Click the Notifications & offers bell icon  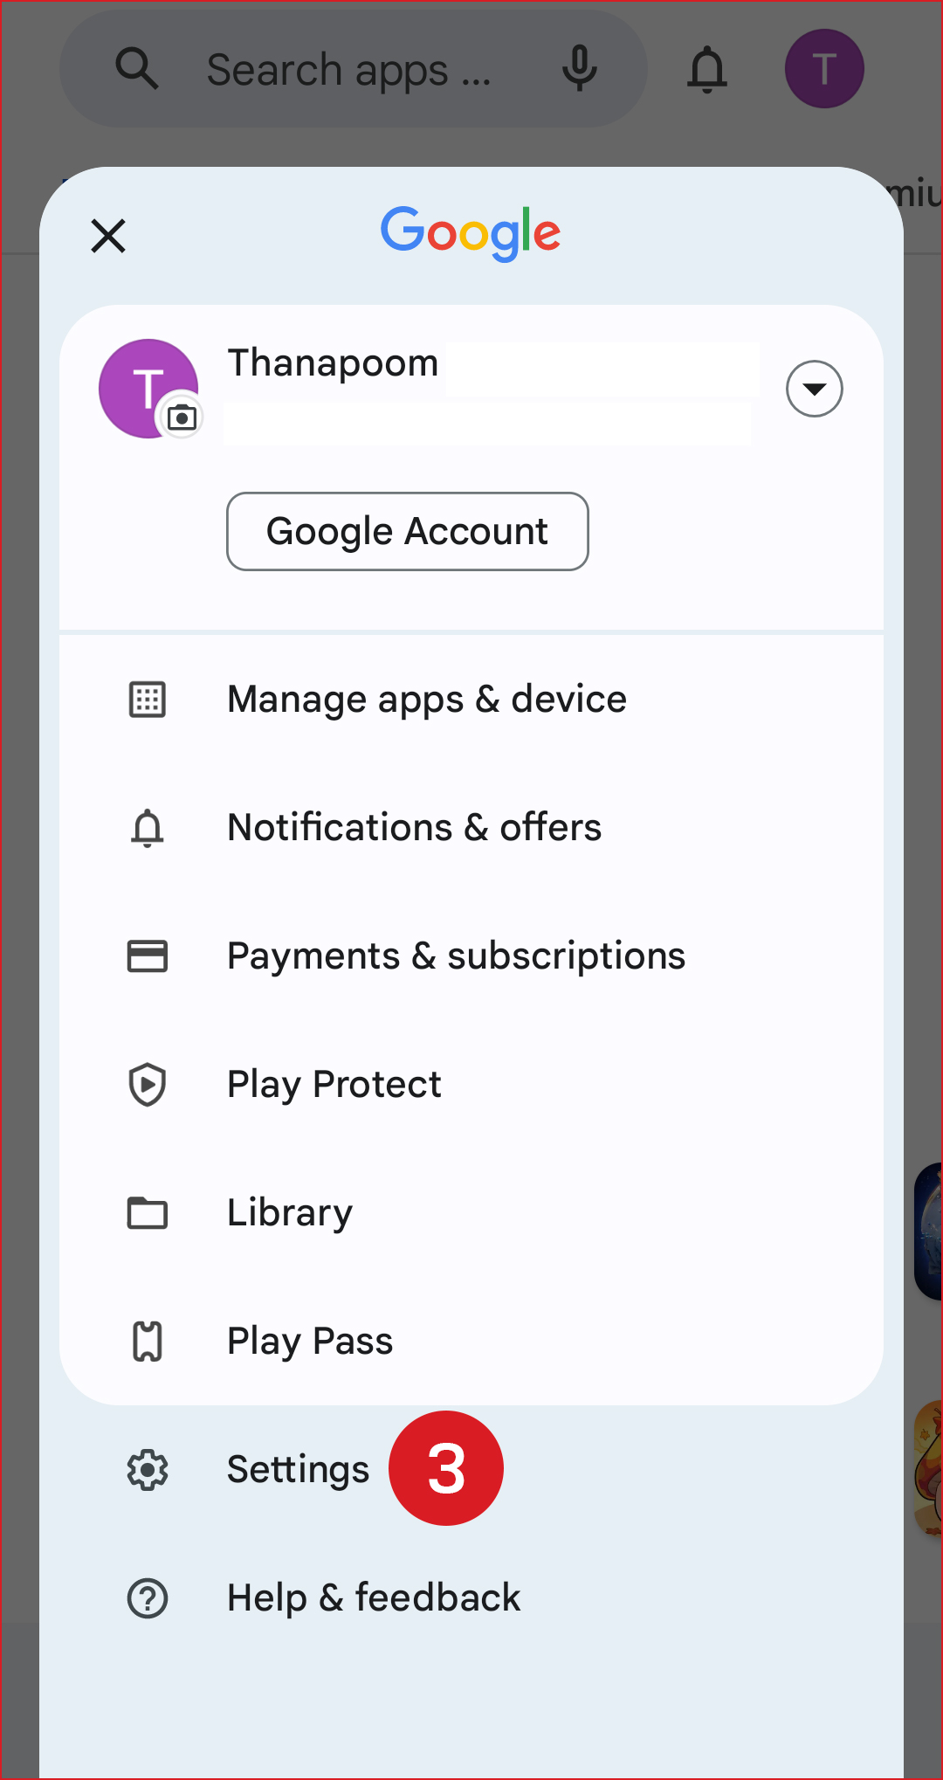[148, 828]
